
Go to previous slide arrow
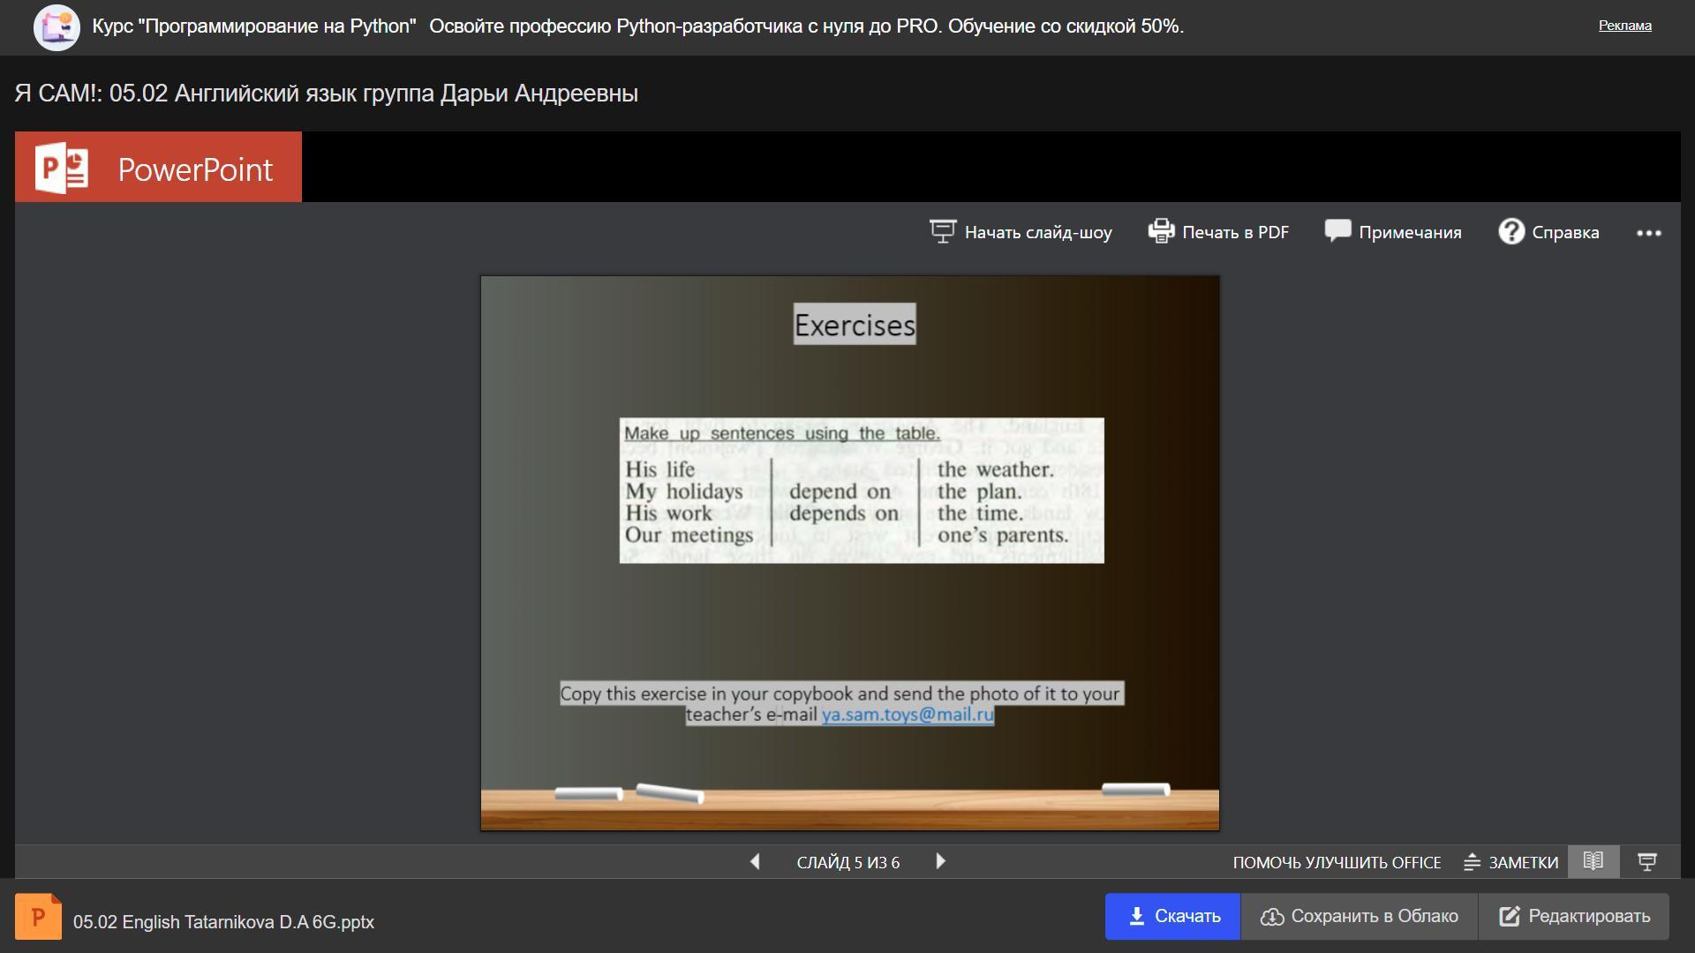[x=755, y=861]
